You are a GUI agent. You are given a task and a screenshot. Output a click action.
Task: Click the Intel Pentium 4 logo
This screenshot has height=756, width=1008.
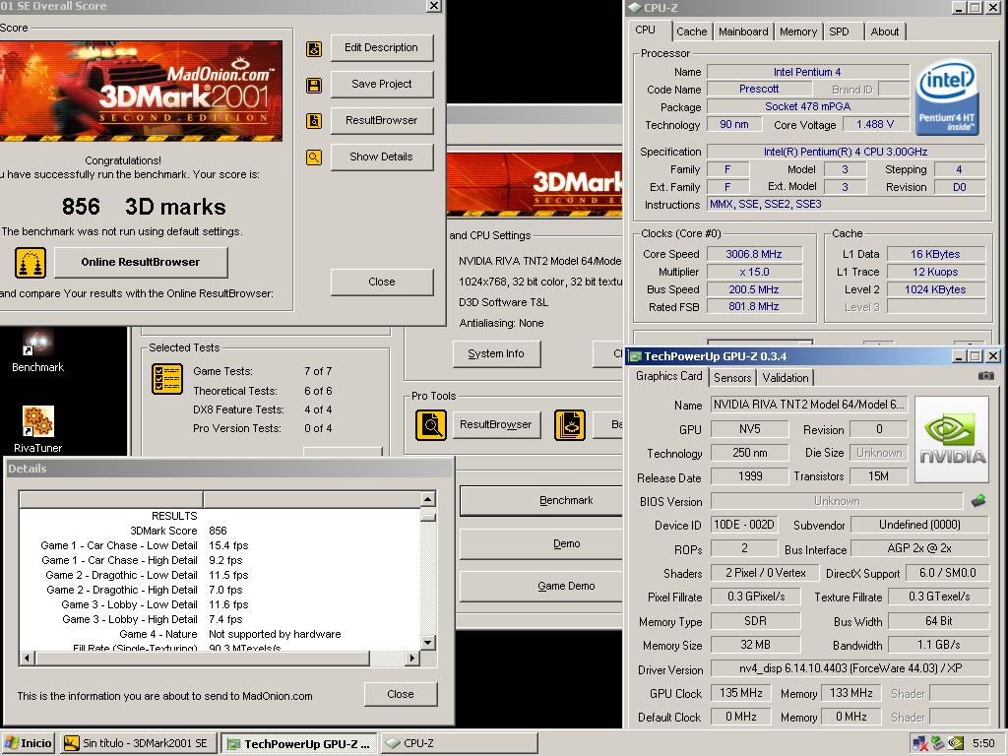(947, 98)
